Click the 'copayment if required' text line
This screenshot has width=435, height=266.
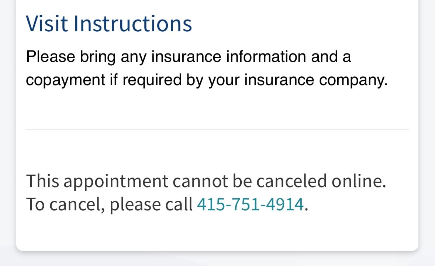tap(207, 80)
